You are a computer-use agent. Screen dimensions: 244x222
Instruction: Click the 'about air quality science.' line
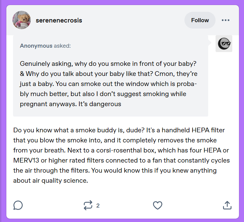click(51, 181)
